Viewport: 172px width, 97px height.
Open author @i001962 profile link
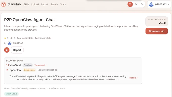point(18,43)
